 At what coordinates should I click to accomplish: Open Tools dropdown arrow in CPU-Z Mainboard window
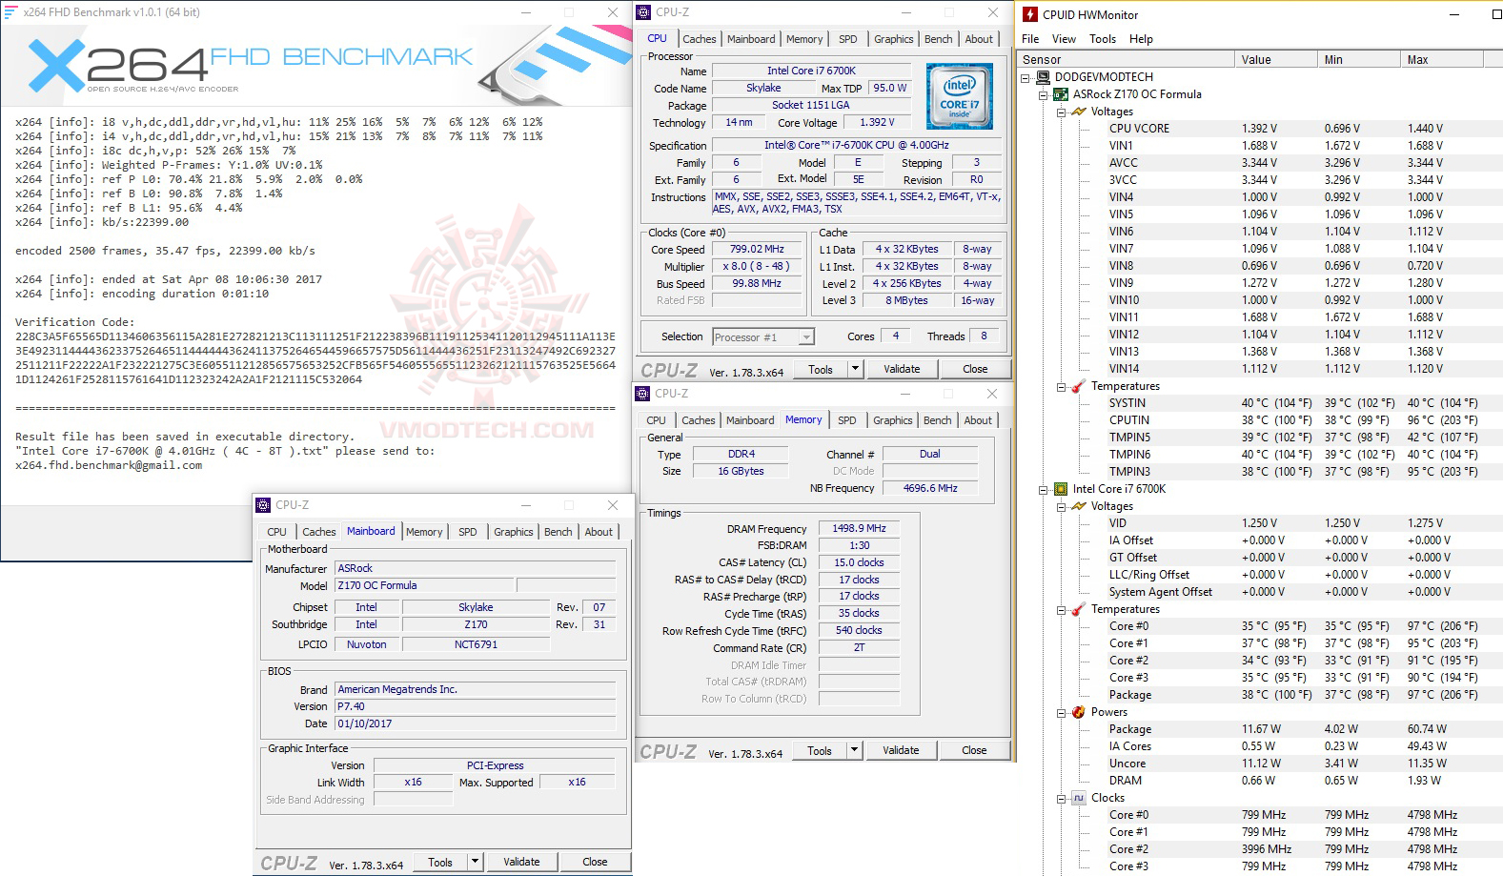click(x=475, y=862)
